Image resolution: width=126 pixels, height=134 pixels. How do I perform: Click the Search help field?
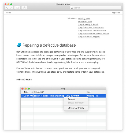coord(96,8)
